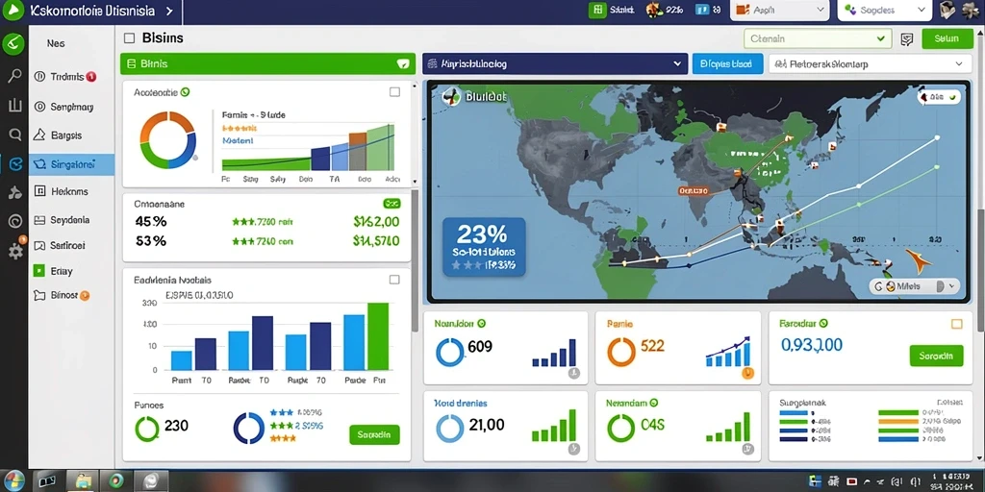Click the bar chart icon in left rail
This screenshot has width=985, height=492.
[14, 106]
